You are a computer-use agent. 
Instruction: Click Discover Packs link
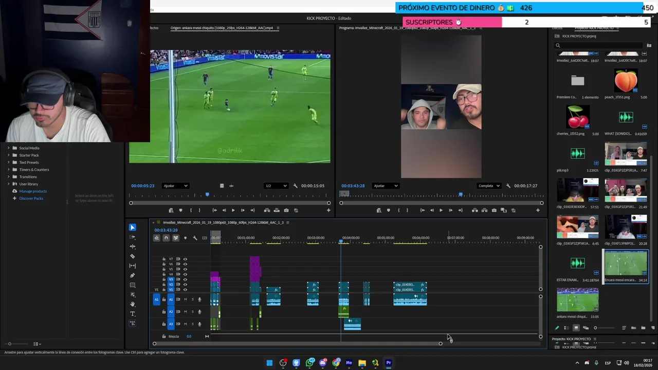(x=31, y=198)
